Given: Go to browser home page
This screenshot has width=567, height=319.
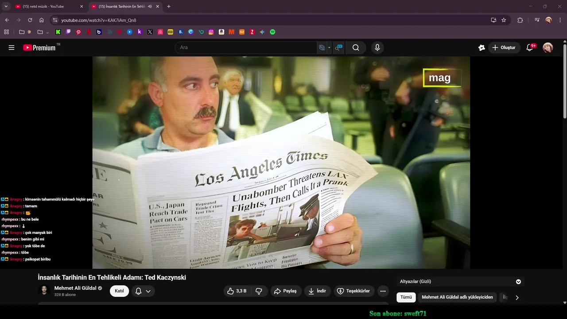Looking at the screenshot, I should (x=42, y=20).
